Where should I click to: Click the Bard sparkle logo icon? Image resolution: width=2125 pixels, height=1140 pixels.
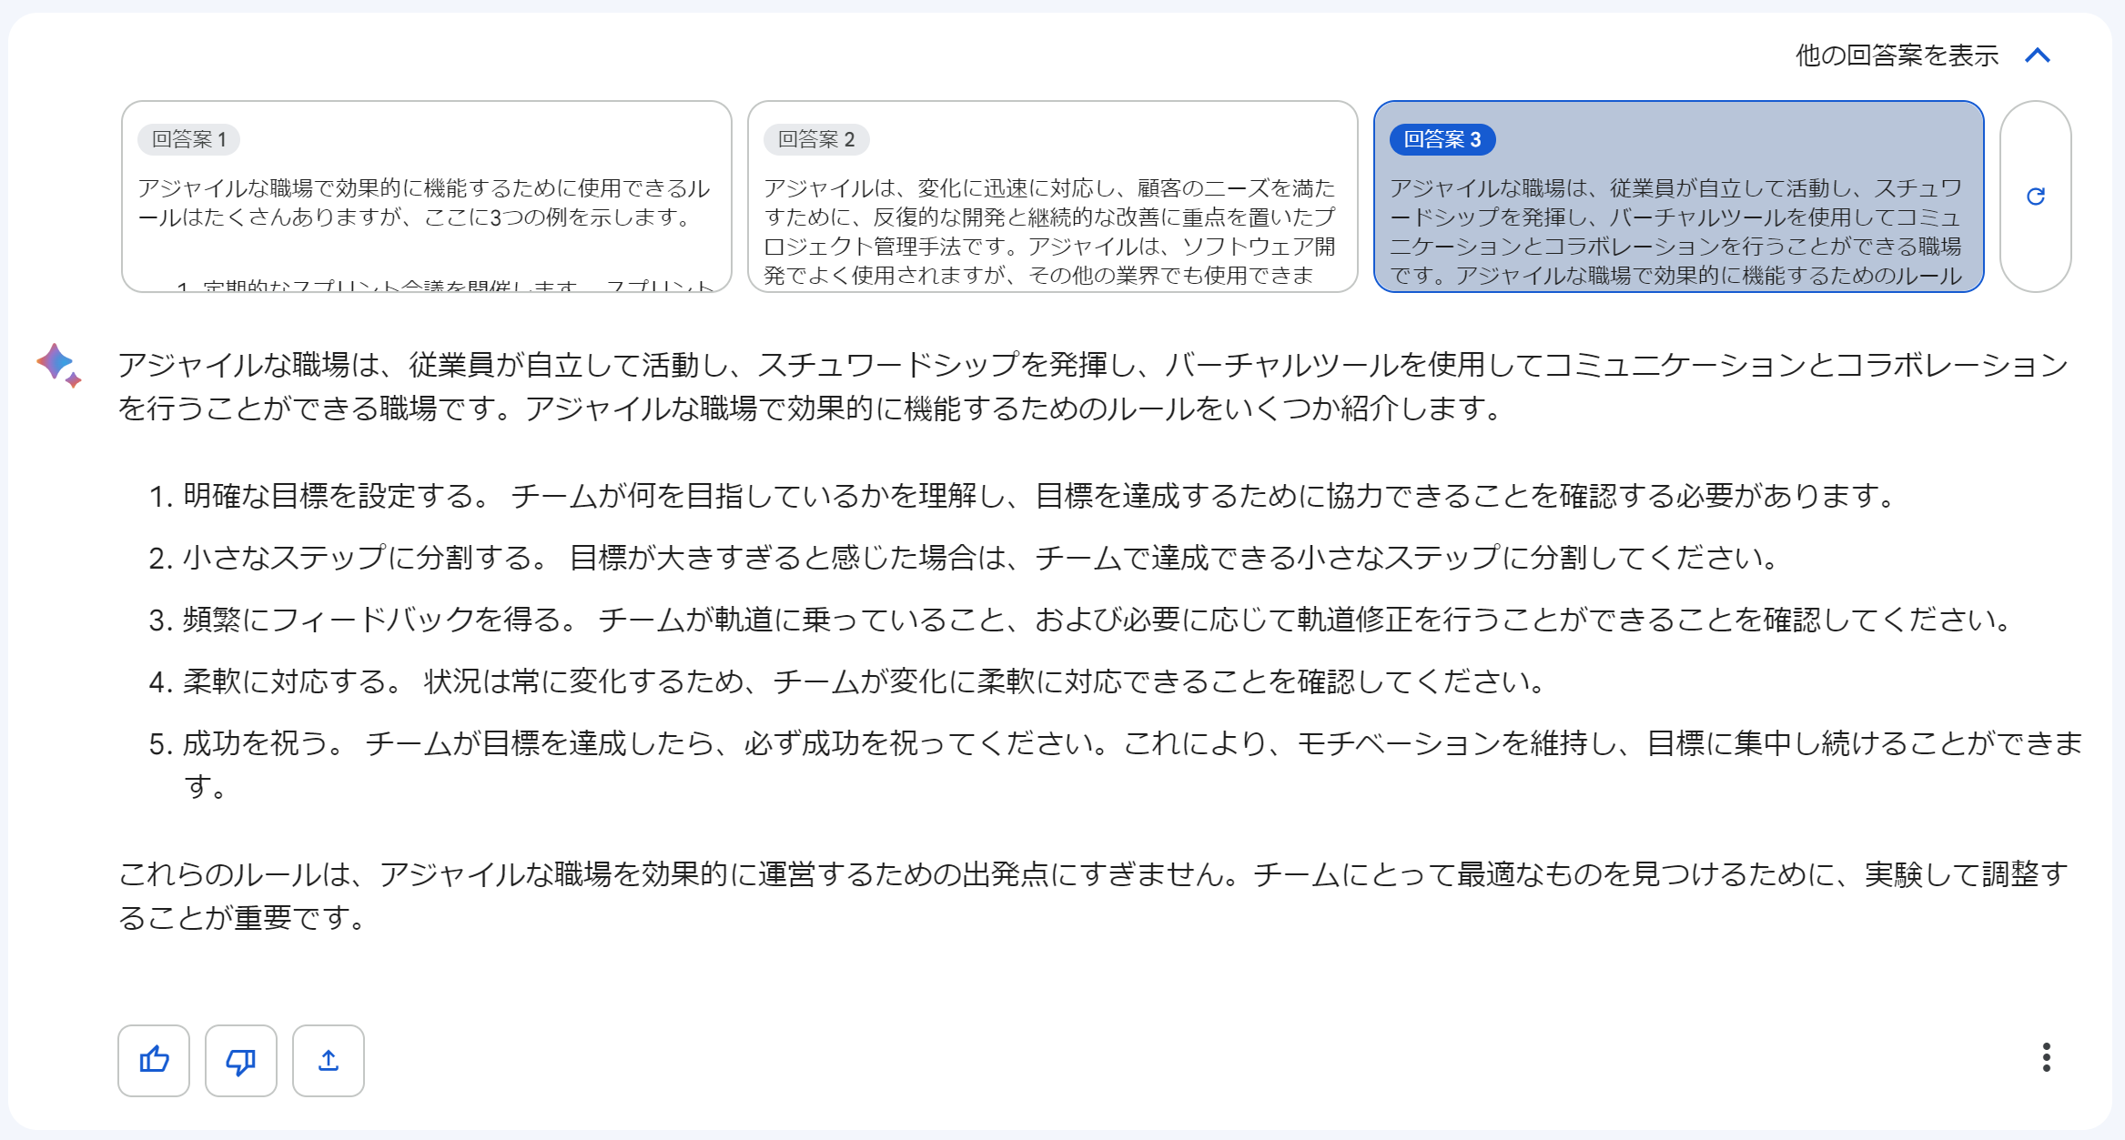[59, 365]
